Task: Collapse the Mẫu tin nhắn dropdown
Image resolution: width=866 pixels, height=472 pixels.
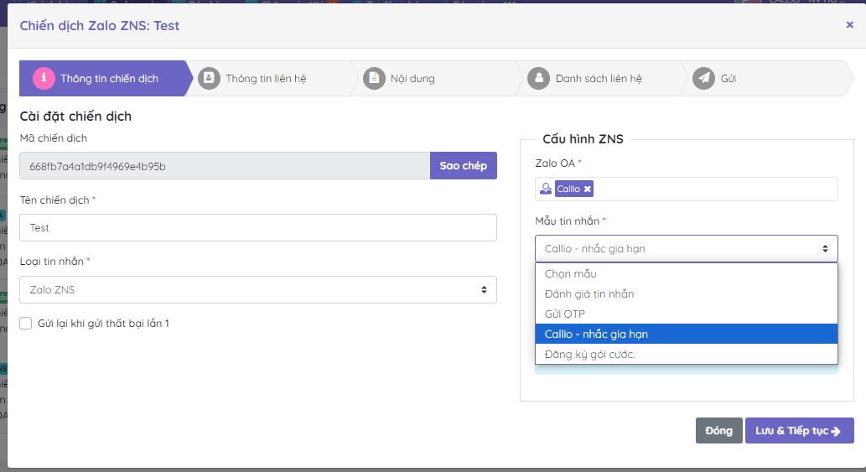Action: tap(686, 248)
